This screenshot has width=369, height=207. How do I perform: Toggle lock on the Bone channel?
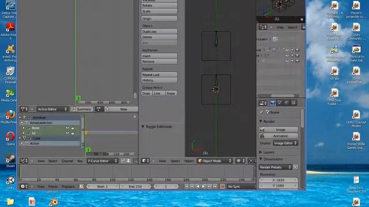coord(73,128)
